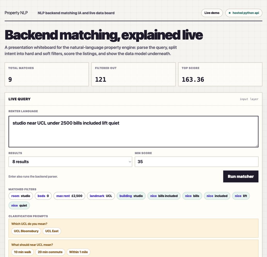Open the Results dropdown showing 8 results

click(x=70, y=162)
